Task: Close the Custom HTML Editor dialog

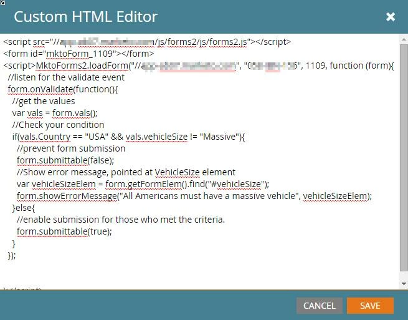Action: tap(391, 17)
